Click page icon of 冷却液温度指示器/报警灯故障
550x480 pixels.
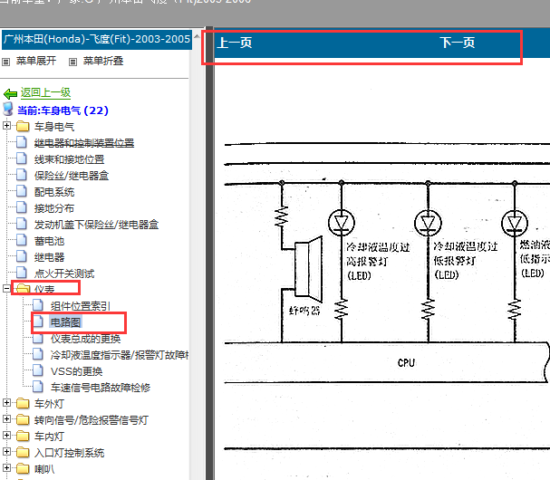click(x=38, y=354)
